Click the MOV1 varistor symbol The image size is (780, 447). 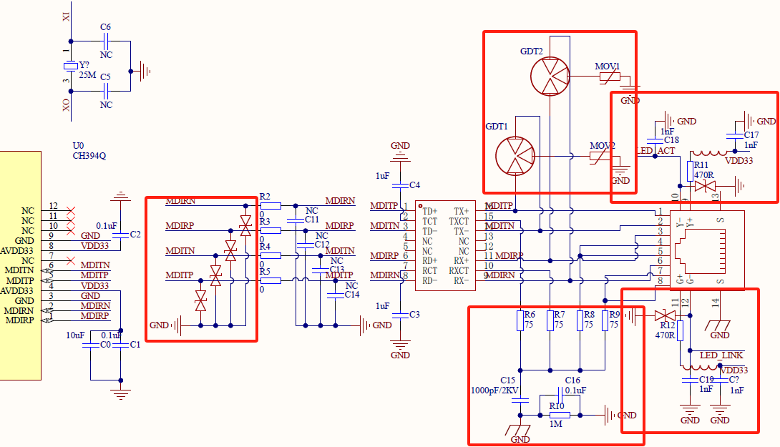tap(610, 77)
